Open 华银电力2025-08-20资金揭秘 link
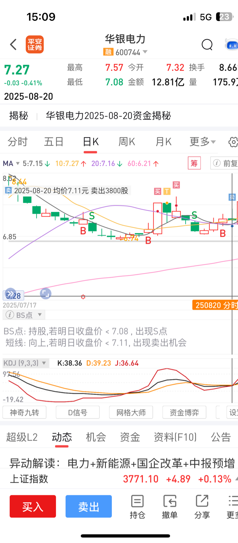238x543 pixels. [108, 116]
